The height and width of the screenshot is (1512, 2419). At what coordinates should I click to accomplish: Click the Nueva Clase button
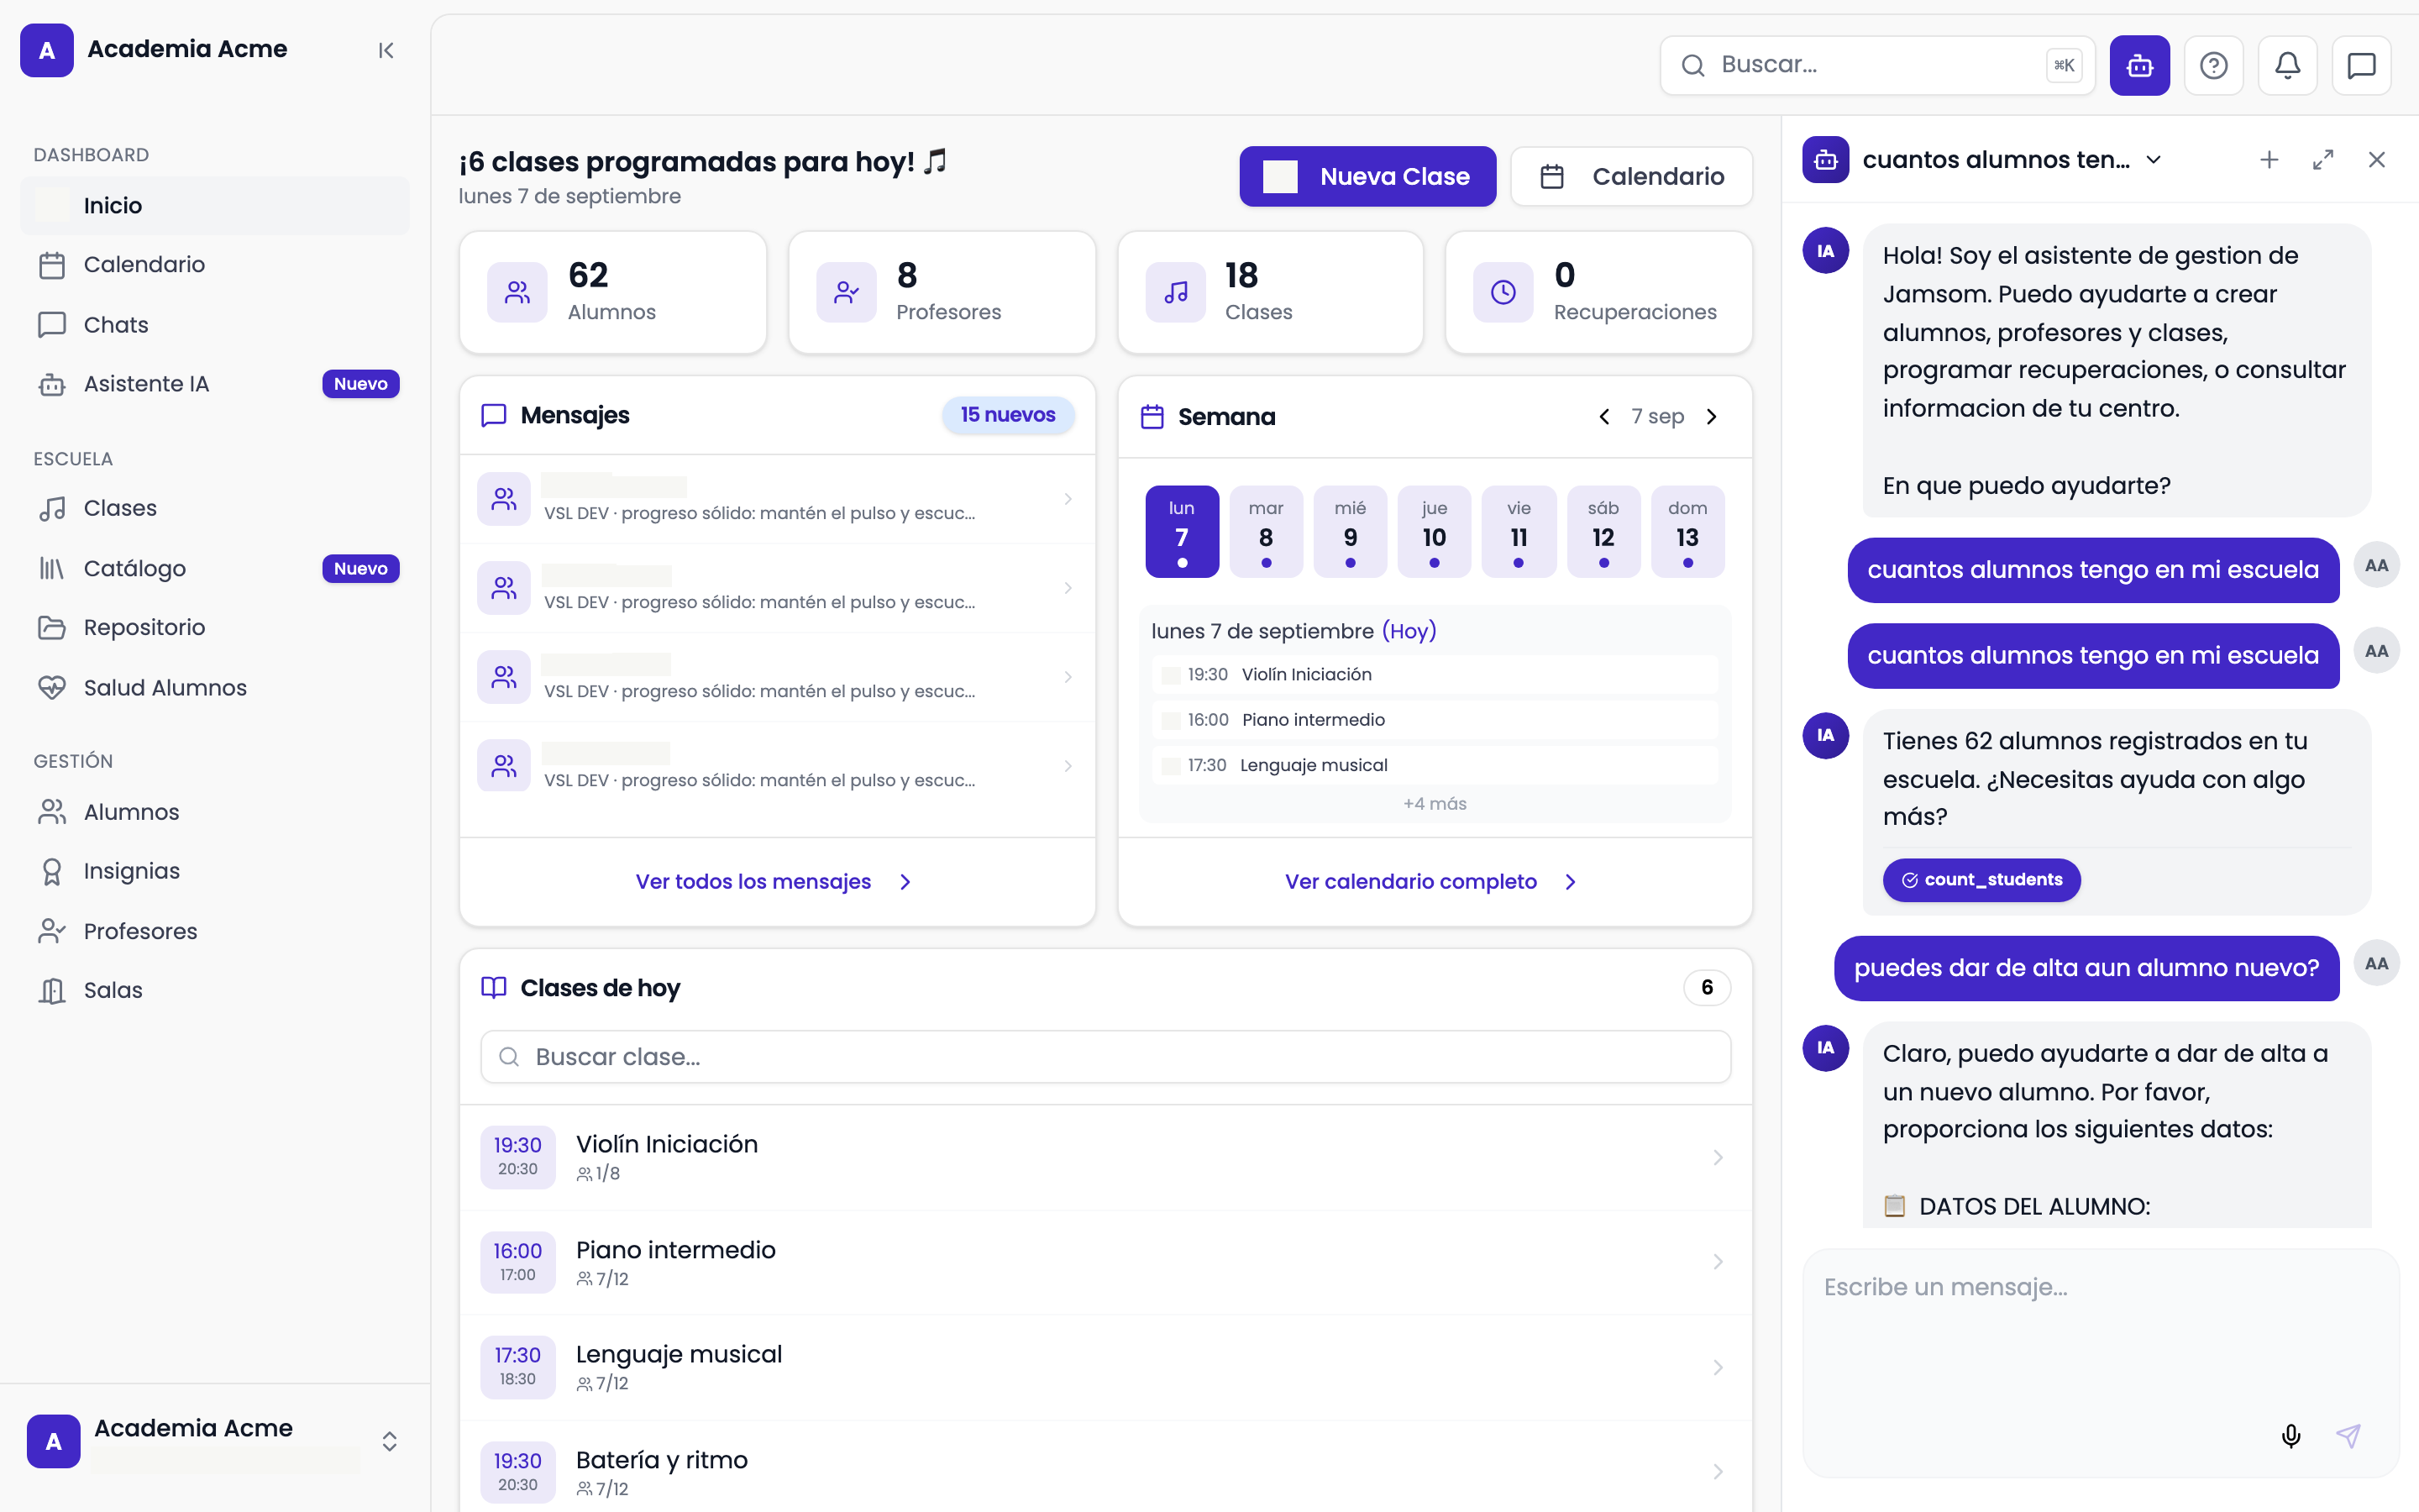click(1367, 177)
